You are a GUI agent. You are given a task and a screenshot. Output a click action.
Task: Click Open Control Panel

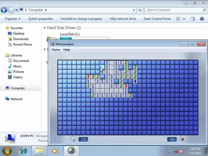click(157, 19)
